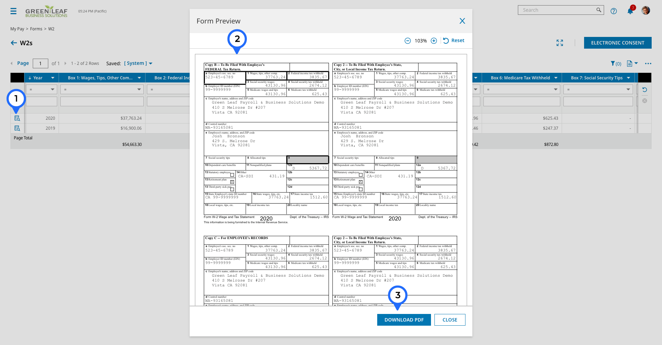Screen dimensions: 662x345
Task: Open the three-dot more options menu
Action: (x=648, y=63)
